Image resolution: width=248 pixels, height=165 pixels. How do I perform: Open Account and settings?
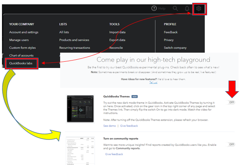click(24, 32)
